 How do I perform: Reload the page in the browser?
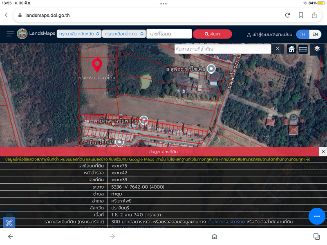[288, 15]
